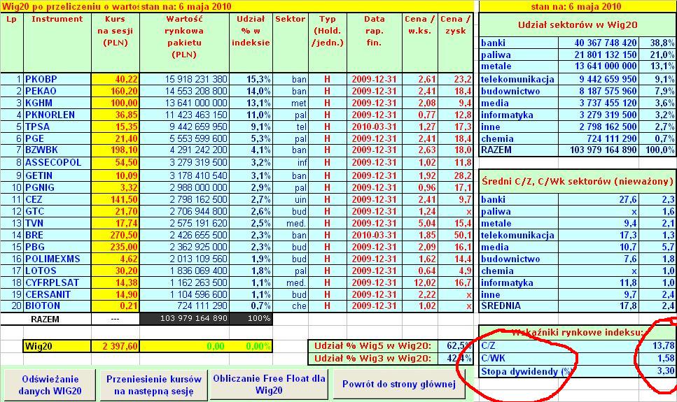
Task: Click the Wig20 index value 2 397,60
Action: click(116, 346)
